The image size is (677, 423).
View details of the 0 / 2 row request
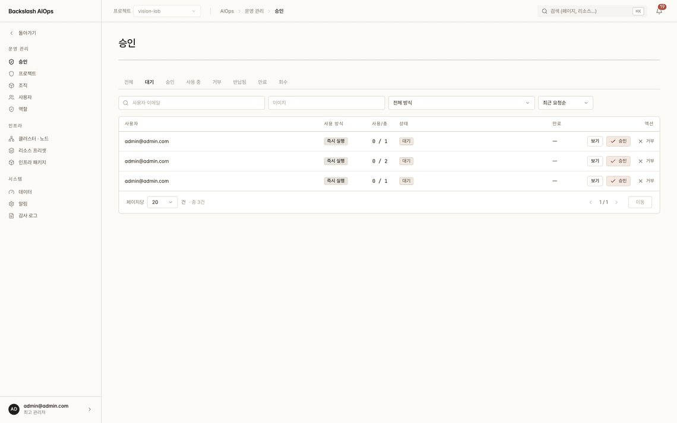pos(595,161)
